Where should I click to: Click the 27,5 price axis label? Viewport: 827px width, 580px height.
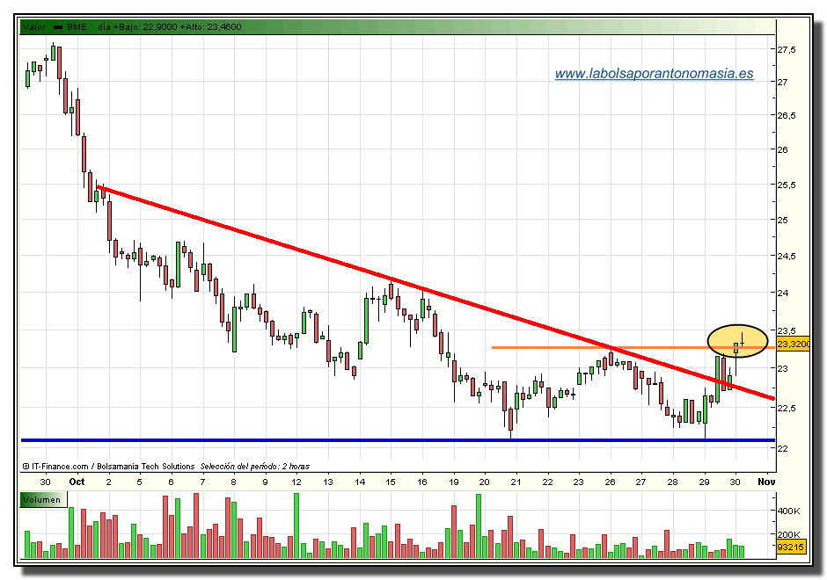(x=787, y=49)
